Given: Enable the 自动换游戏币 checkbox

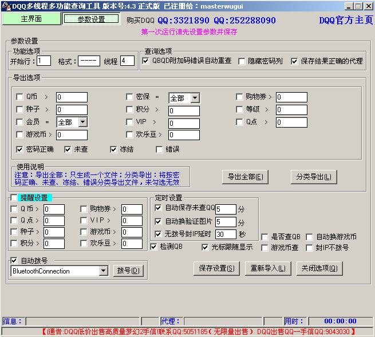Looking at the screenshot, I should [x=309, y=237].
